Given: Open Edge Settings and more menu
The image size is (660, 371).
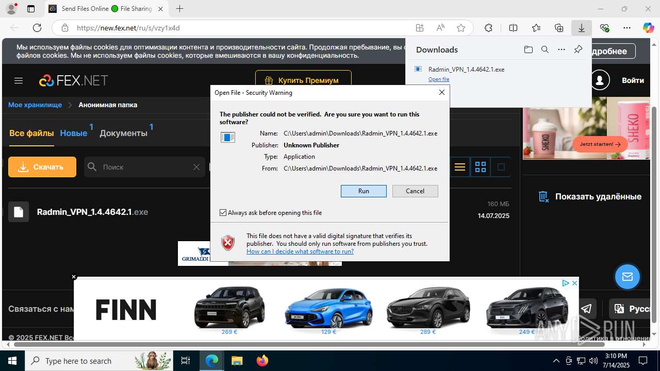Looking at the screenshot, I should pyautogui.click(x=627, y=28).
